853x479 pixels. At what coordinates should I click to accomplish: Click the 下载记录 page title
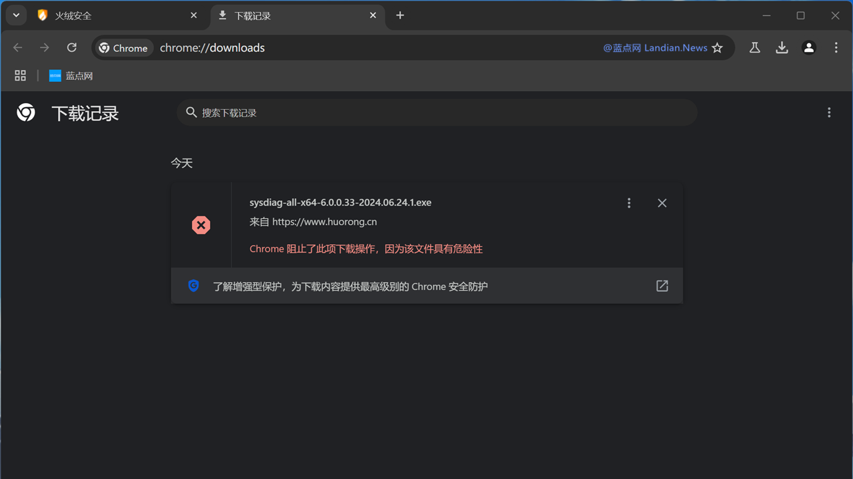click(x=85, y=113)
